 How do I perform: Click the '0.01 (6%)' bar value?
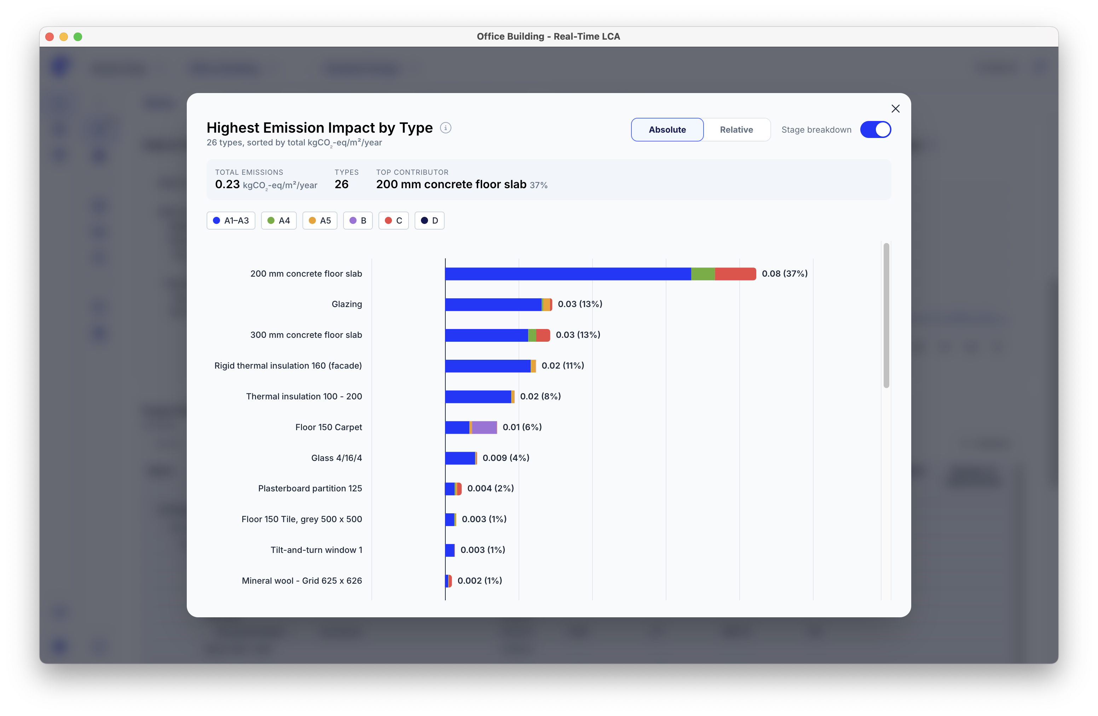522,427
